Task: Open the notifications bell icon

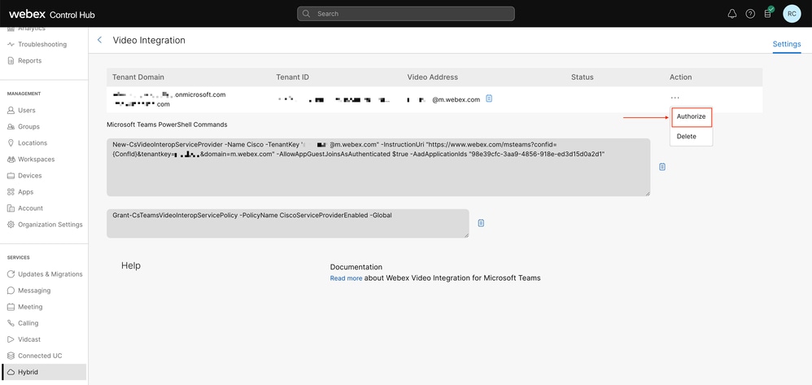Action: (731, 14)
